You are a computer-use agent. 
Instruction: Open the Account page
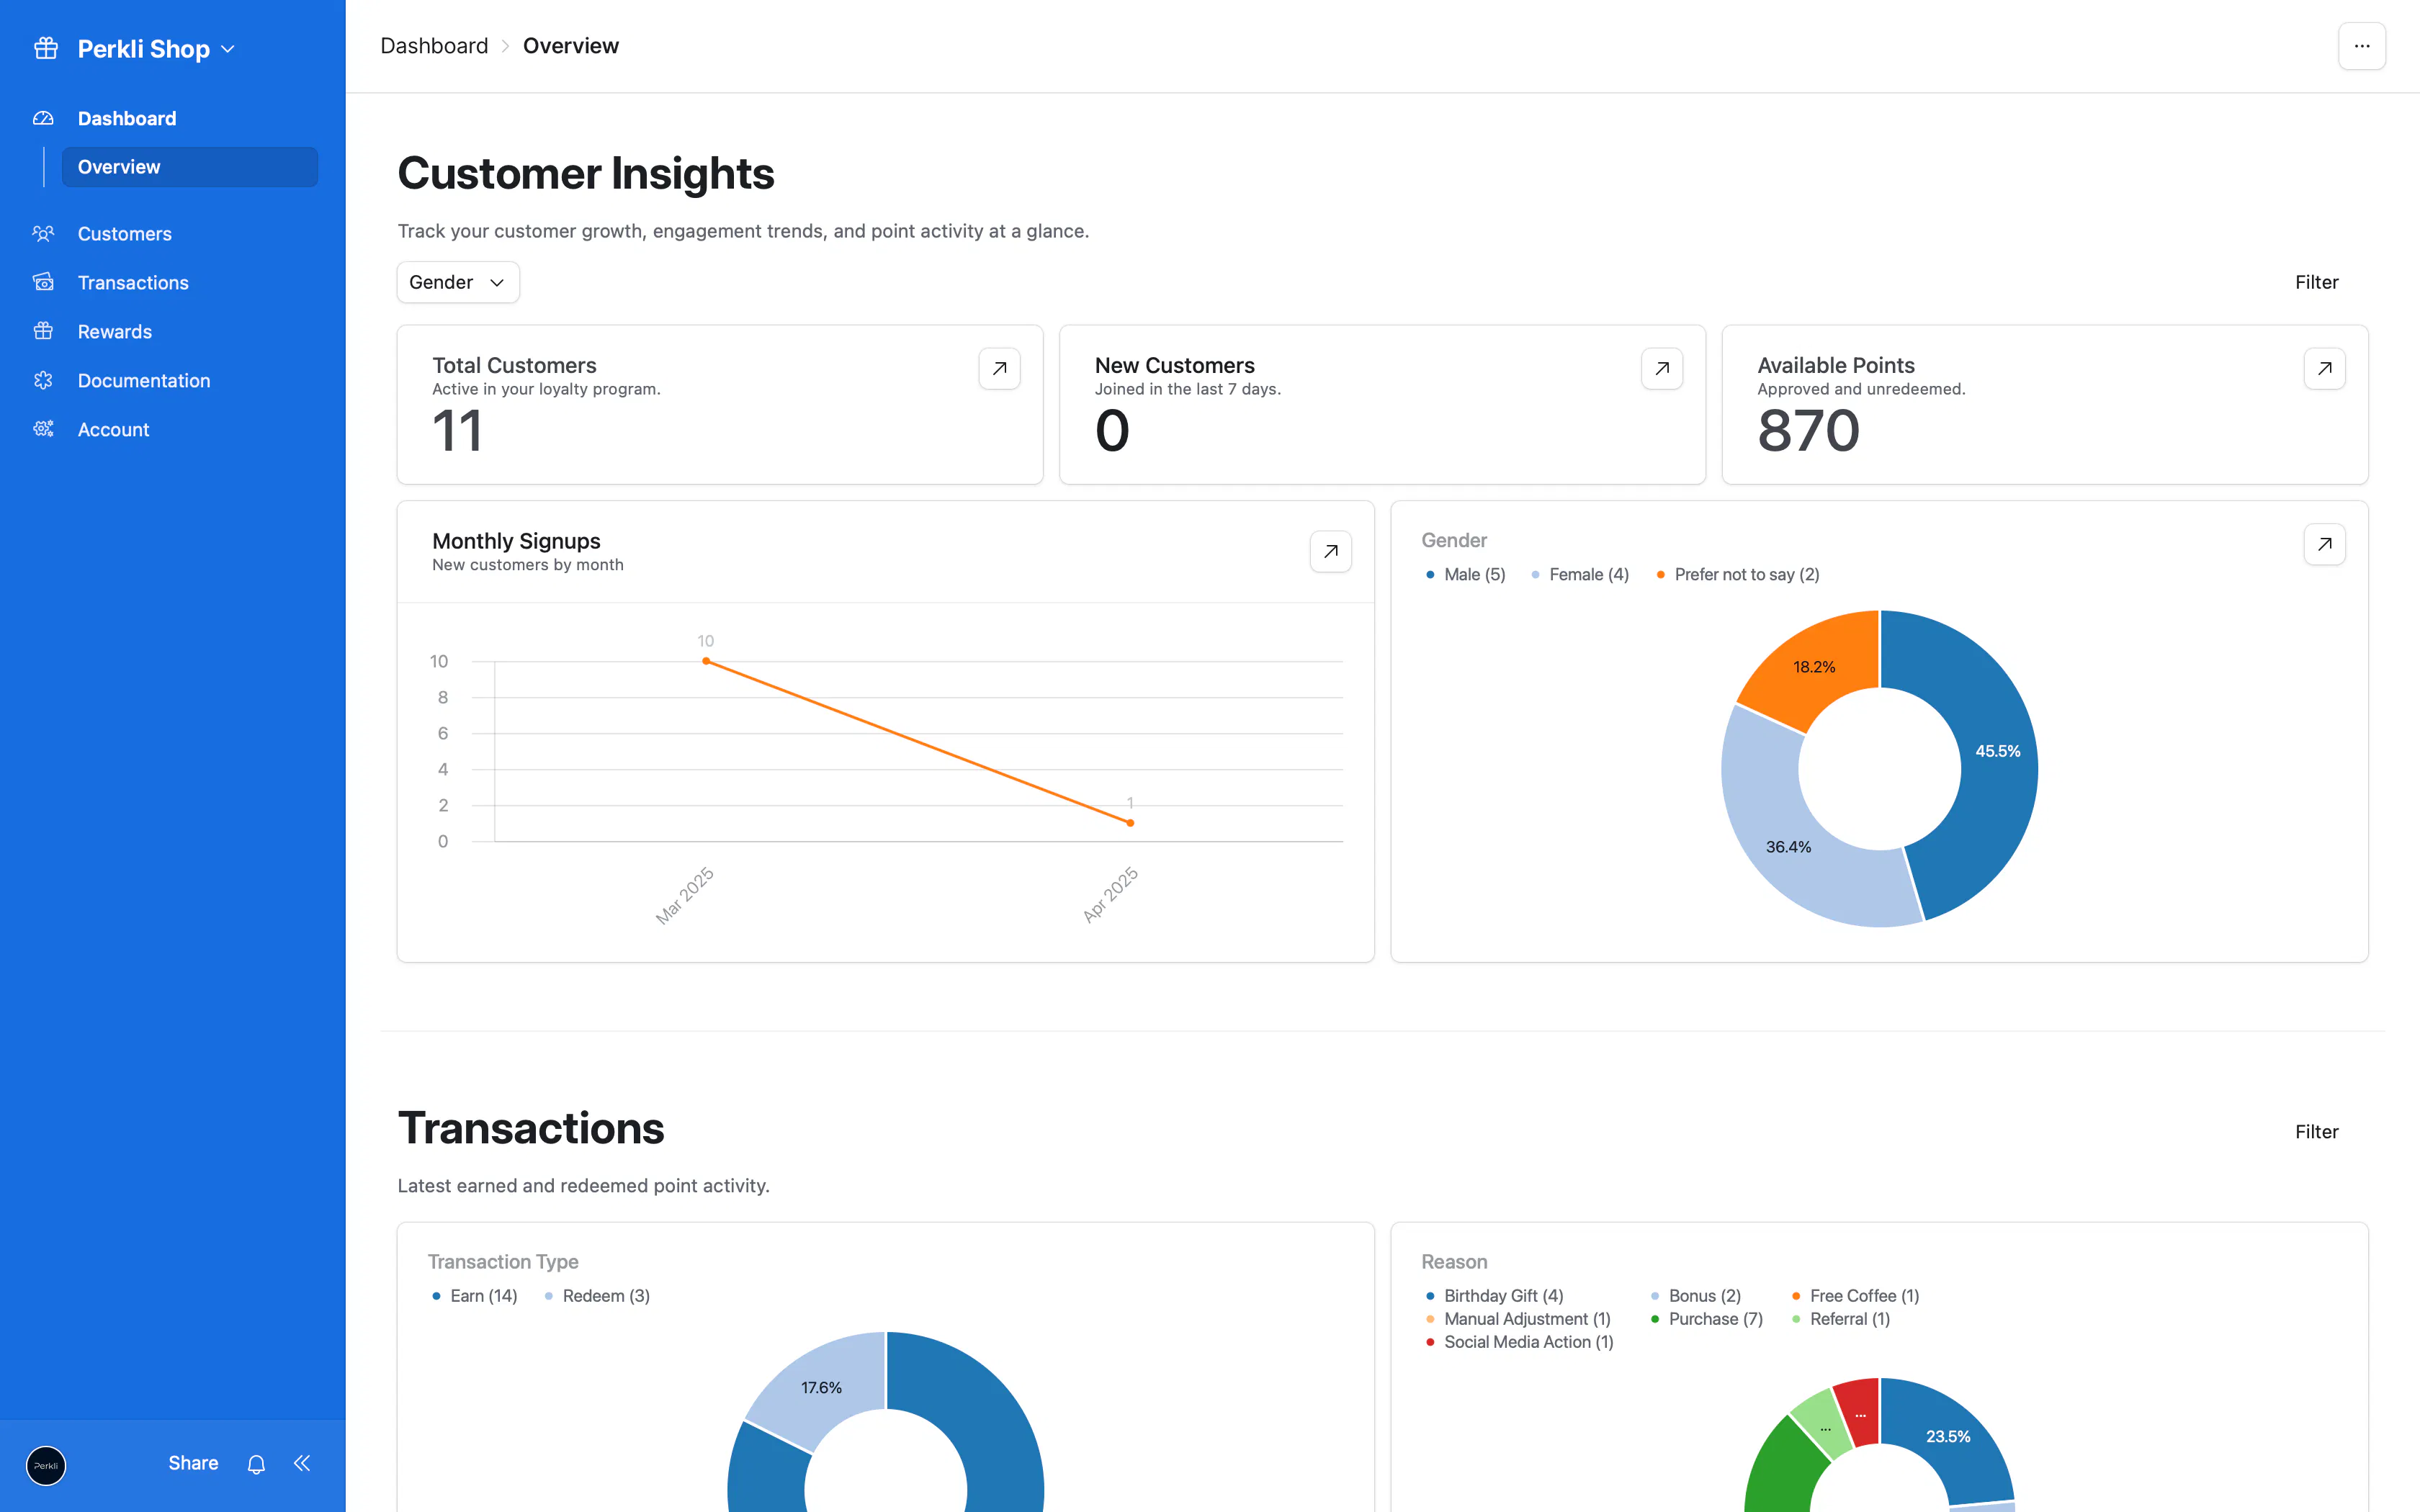113,429
